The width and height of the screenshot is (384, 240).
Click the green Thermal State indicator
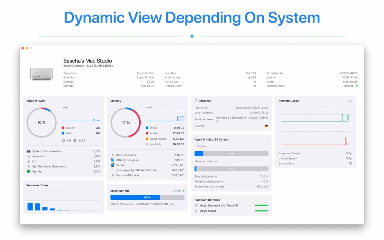coord(357,86)
